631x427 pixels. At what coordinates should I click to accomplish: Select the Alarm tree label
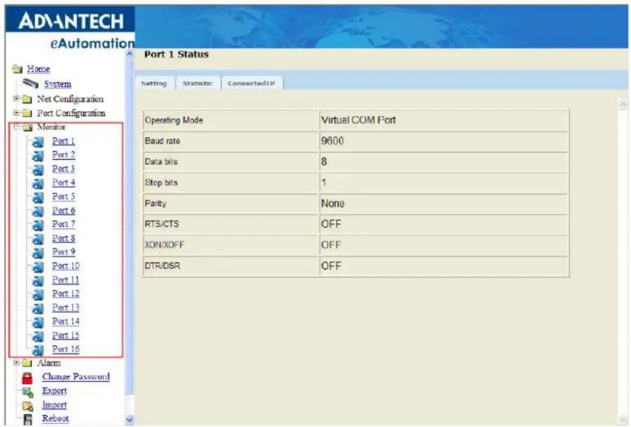(x=48, y=363)
